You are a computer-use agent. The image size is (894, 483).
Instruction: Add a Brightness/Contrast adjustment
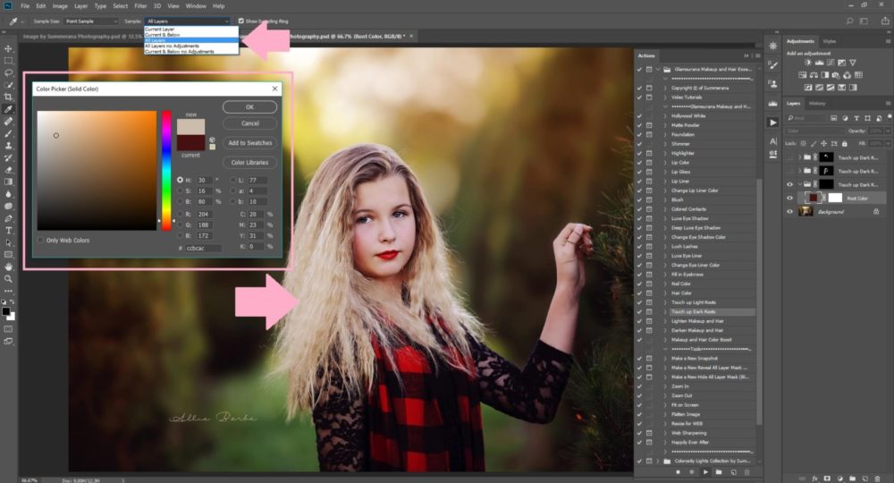coord(808,63)
